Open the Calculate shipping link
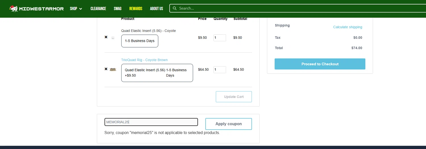This screenshot has width=426, height=149. coord(348,27)
